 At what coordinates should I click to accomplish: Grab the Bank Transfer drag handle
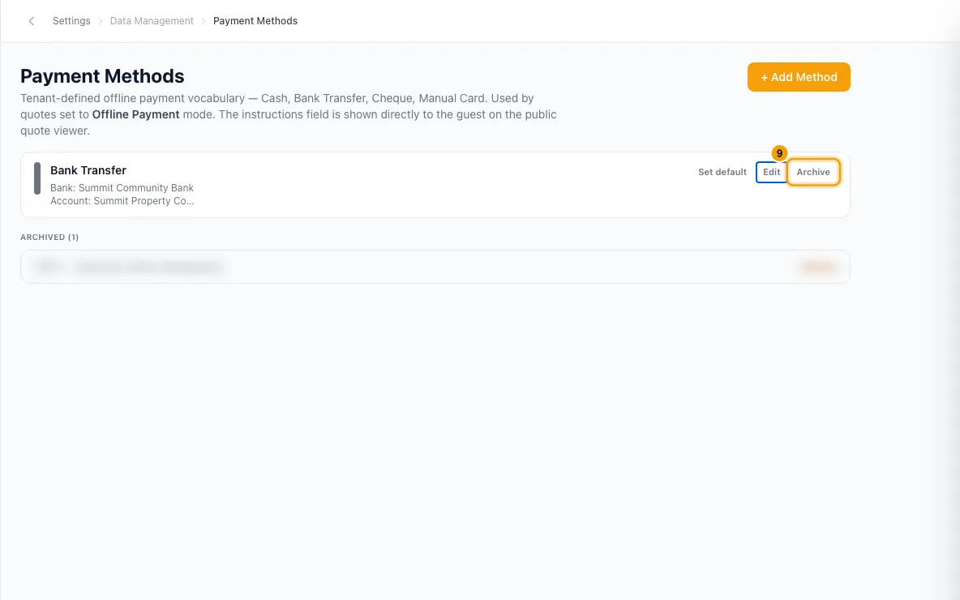point(37,178)
